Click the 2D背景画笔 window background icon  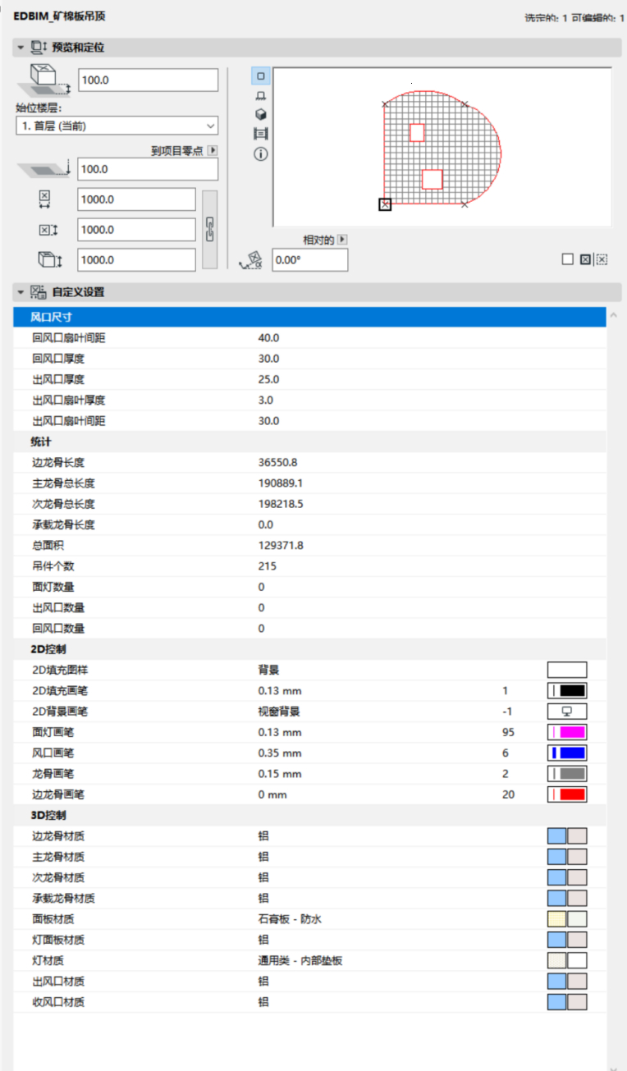point(567,712)
